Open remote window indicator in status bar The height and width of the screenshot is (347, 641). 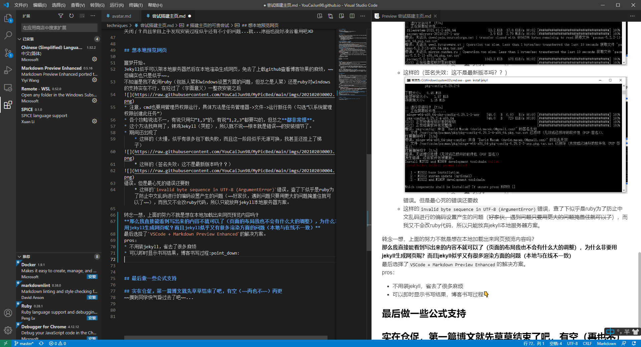pyautogui.click(x=5, y=343)
